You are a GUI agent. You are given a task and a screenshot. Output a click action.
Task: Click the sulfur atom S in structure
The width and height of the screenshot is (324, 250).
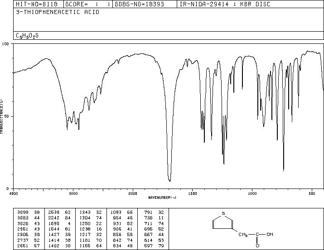(x=223, y=213)
